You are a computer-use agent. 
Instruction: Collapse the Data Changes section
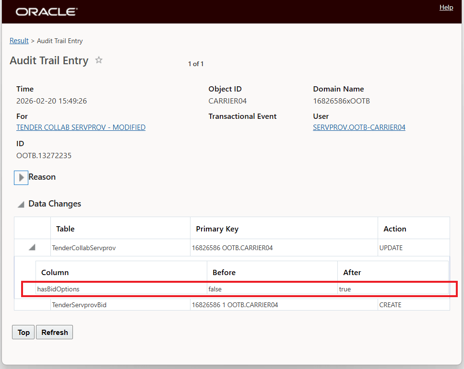tap(21, 204)
